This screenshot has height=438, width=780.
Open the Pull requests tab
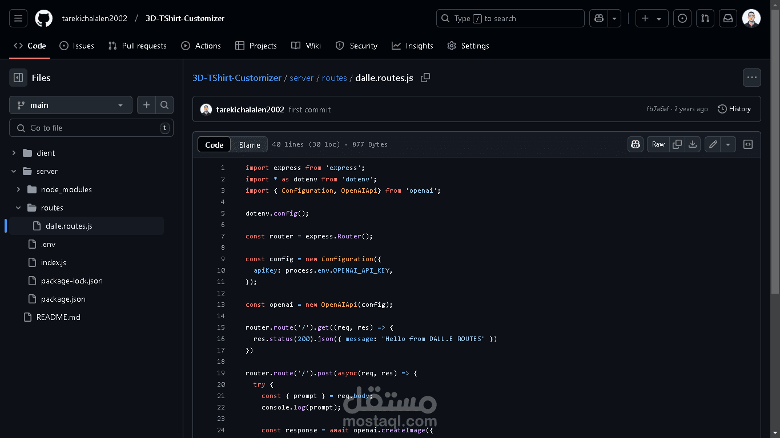tap(138, 46)
